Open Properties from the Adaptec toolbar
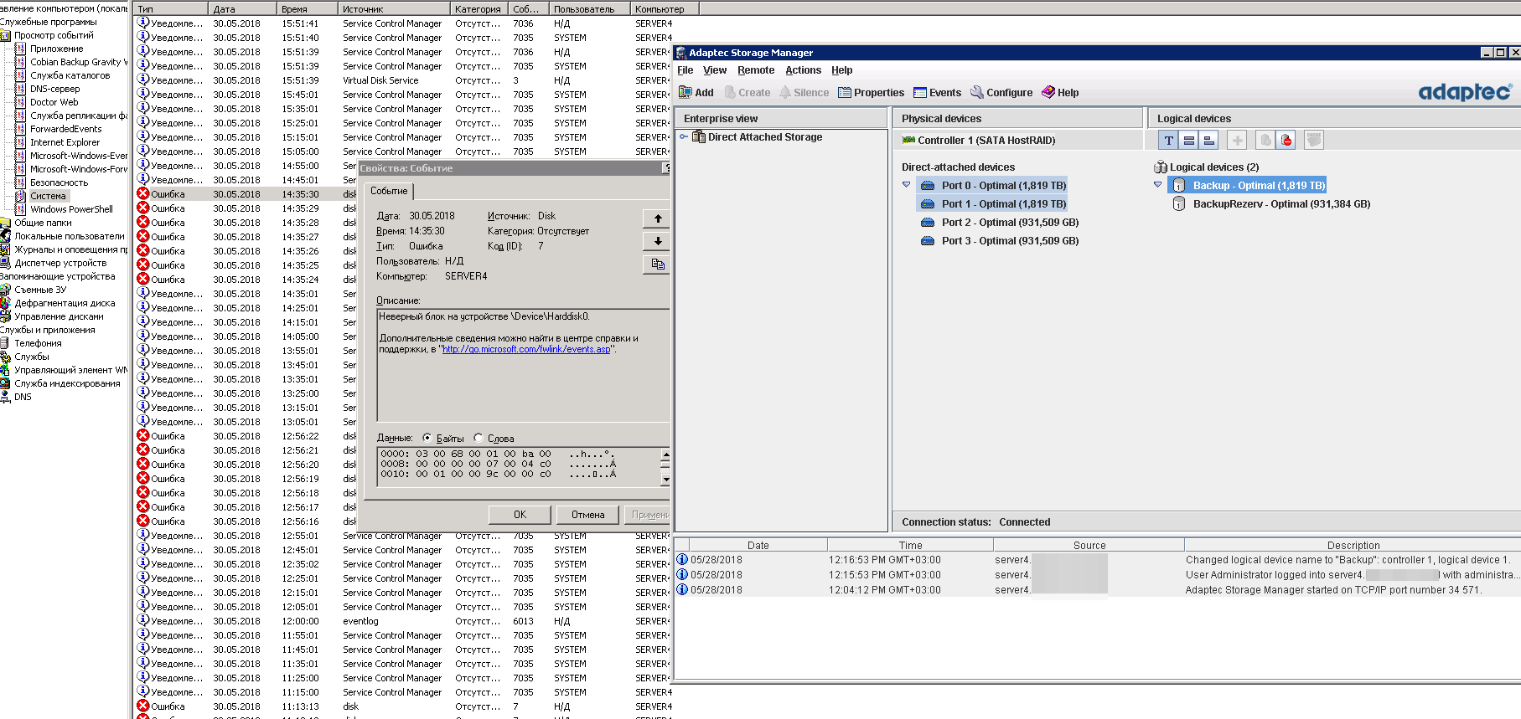Screen dimensions: 1521x719 tap(871, 93)
